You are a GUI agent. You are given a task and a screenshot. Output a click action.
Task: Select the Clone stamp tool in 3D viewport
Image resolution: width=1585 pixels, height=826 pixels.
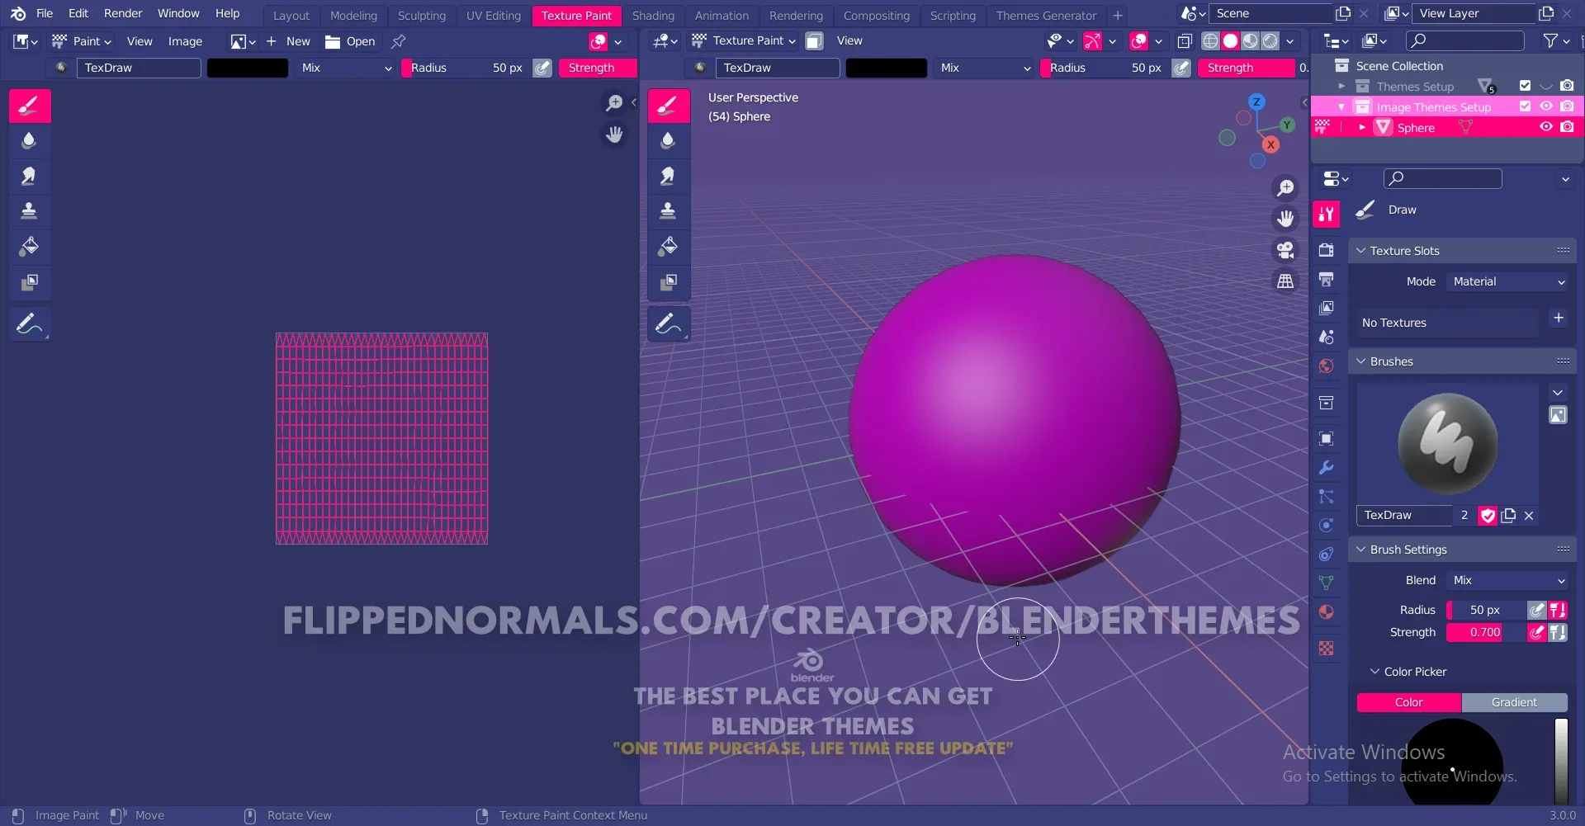[668, 210]
